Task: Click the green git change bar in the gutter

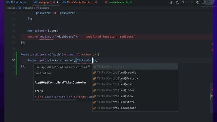Action: [17, 63]
